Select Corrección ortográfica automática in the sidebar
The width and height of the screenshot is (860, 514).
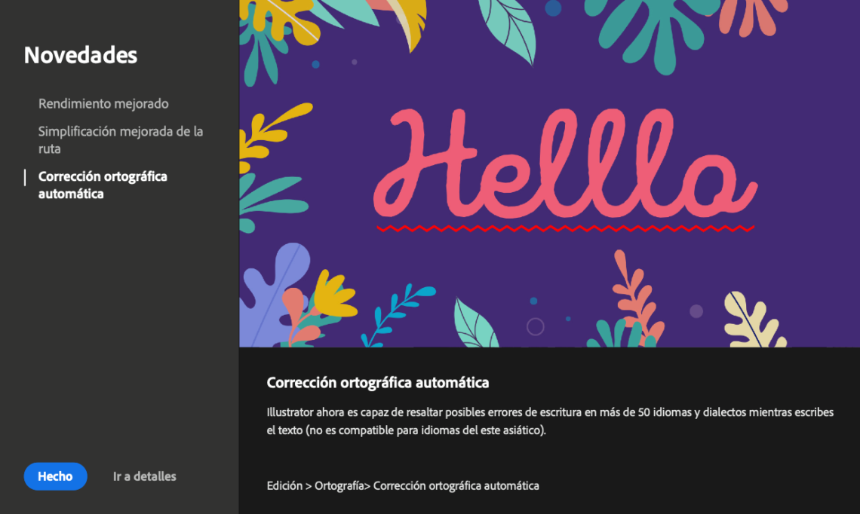click(x=103, y=185)
